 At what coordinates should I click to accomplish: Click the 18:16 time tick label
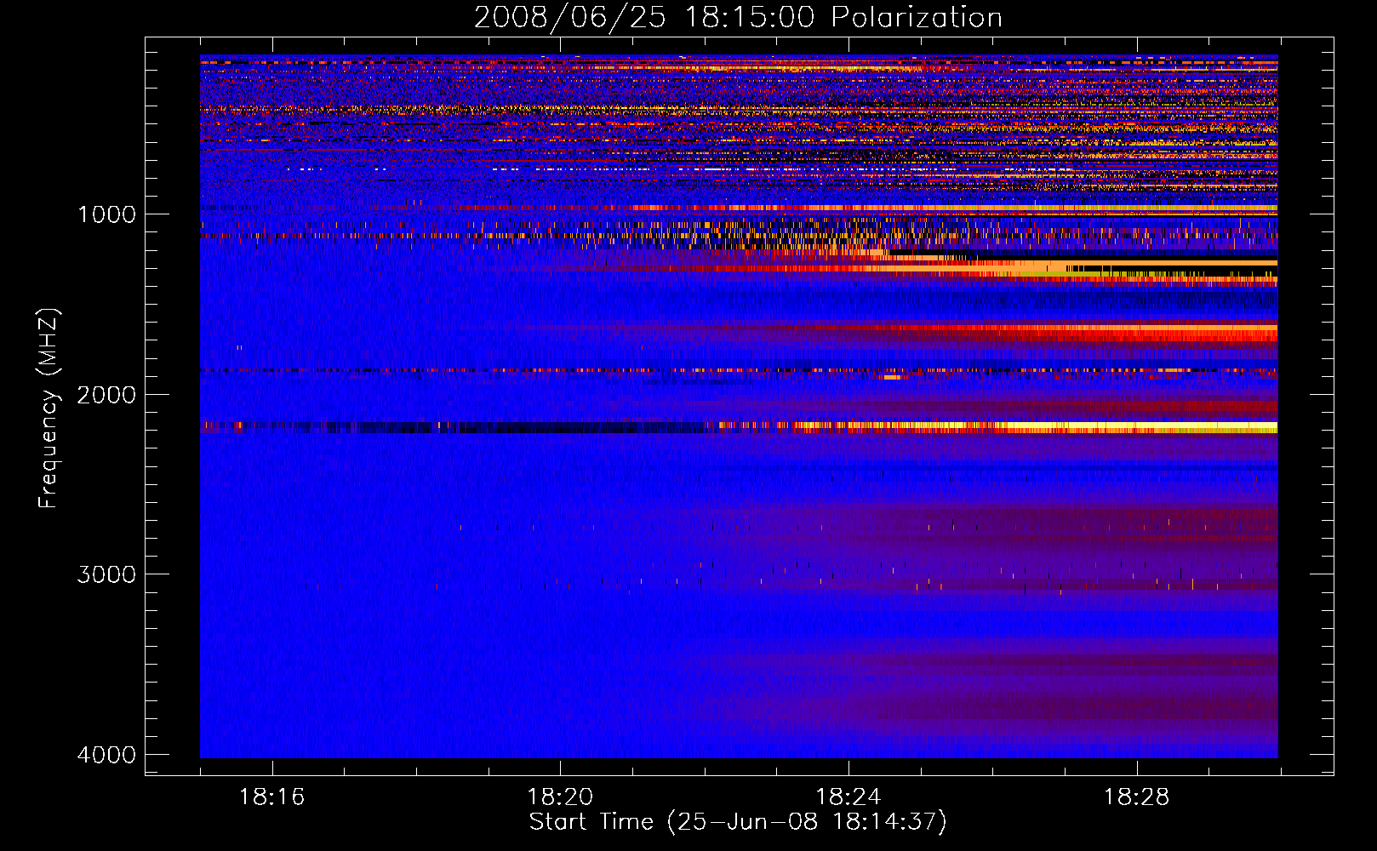[x=272, y=797]
